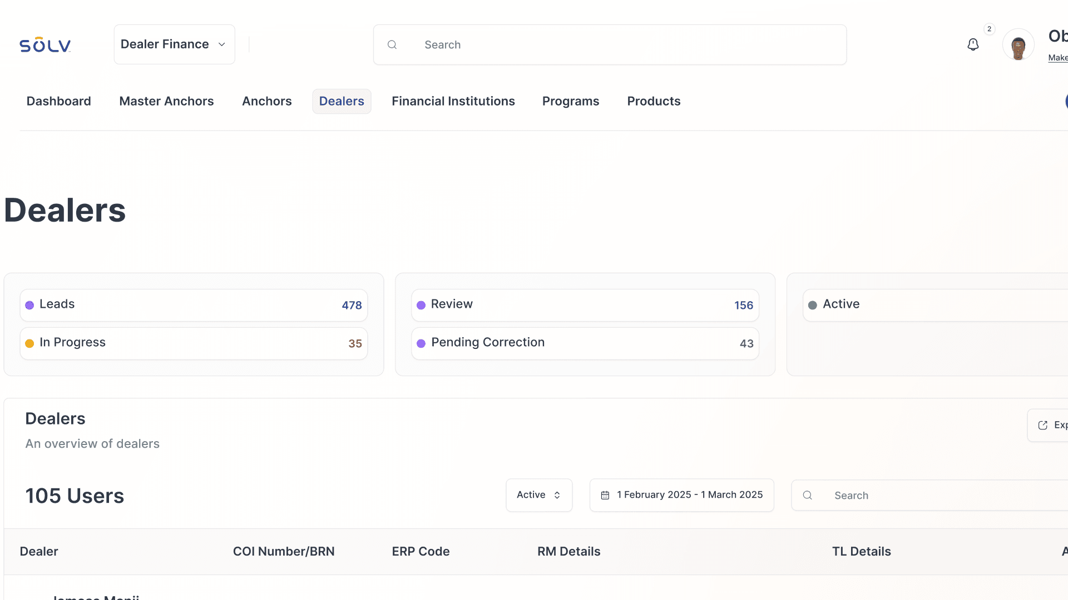1068x600 pixels.
Task: Select the Programs tab
Action: click(x=570, y=101)
